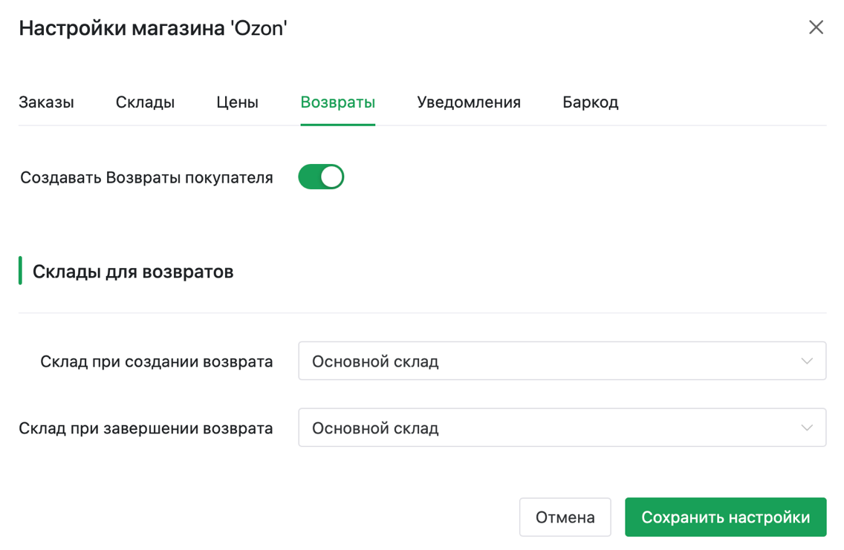Select the Возвраты tab
Viewport: 844px width, 550px height.
click(337, 102)
